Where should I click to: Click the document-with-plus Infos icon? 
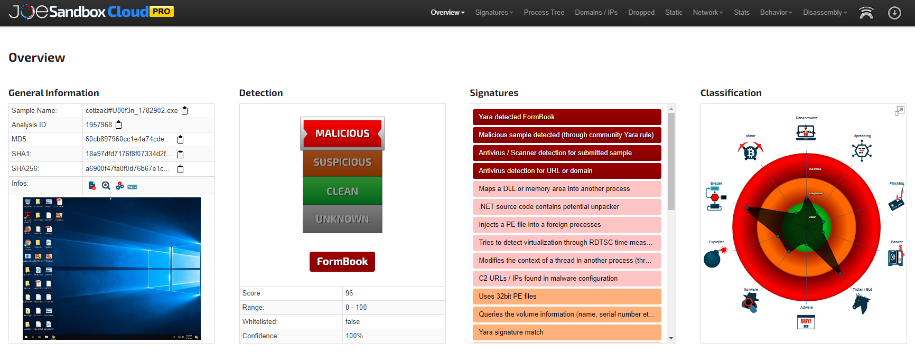pos(92,186)
